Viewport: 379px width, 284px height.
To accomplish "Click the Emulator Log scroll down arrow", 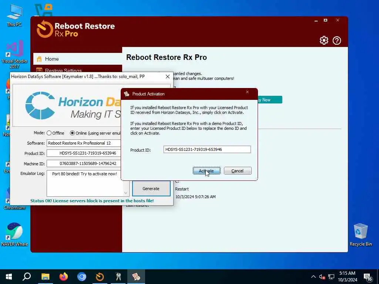I will (x=126, y=193).
